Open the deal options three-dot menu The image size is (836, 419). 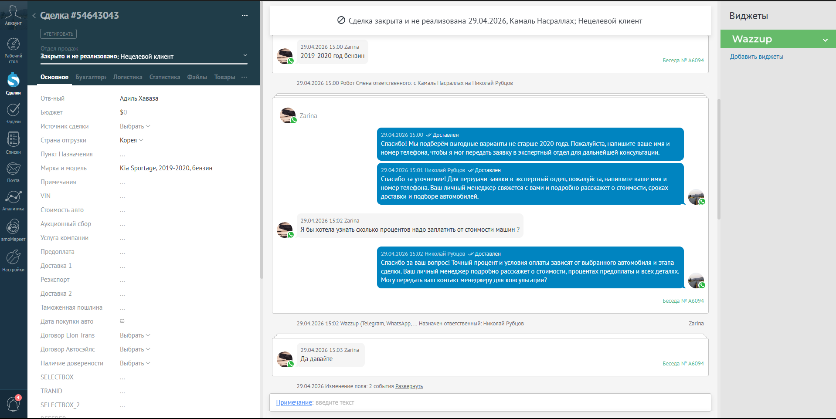[x=245, y=16]
